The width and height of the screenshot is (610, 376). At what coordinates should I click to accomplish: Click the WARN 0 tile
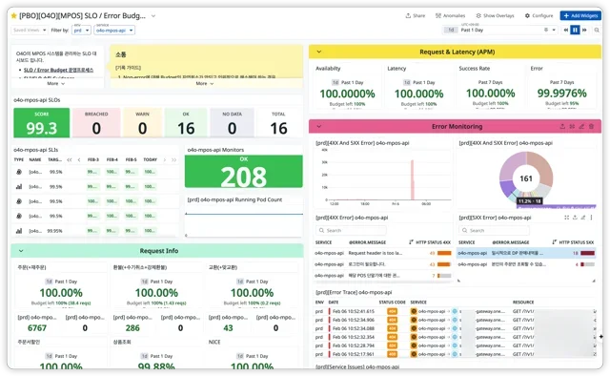(142, 123)
